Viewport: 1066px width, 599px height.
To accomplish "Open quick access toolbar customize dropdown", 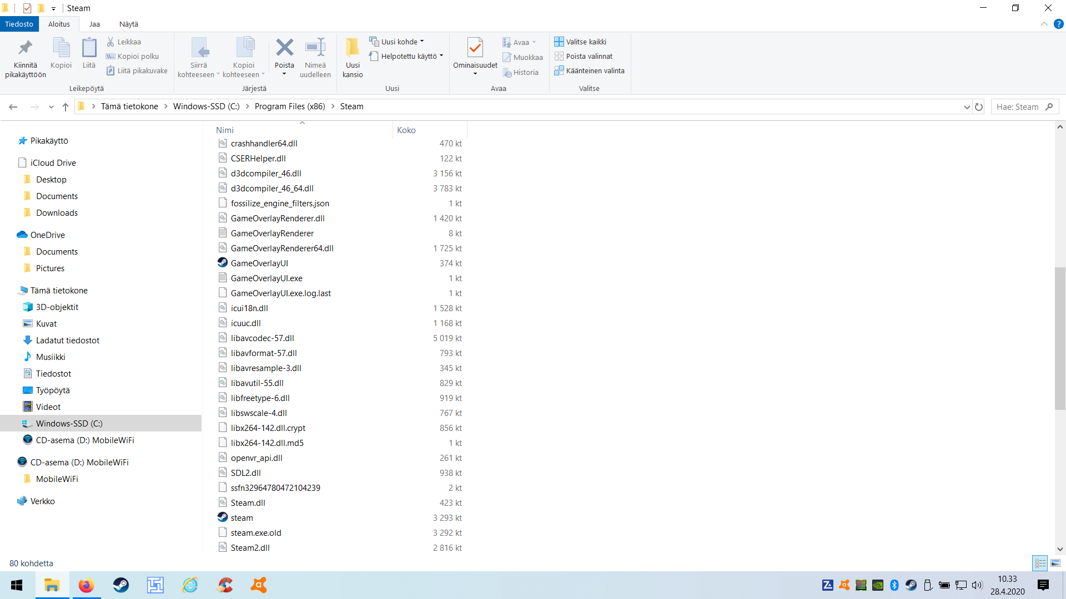I will pyautogui.click(x=53, y=8).
